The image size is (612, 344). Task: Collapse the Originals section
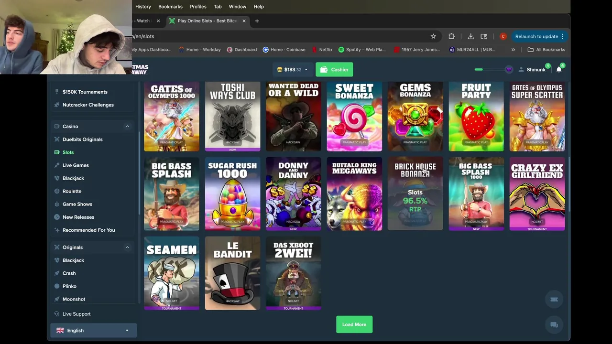(127, 247)
